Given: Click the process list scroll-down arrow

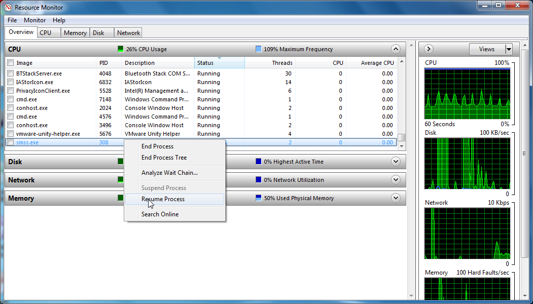Looking at the screenshot, I should click(x=402, y=146).
